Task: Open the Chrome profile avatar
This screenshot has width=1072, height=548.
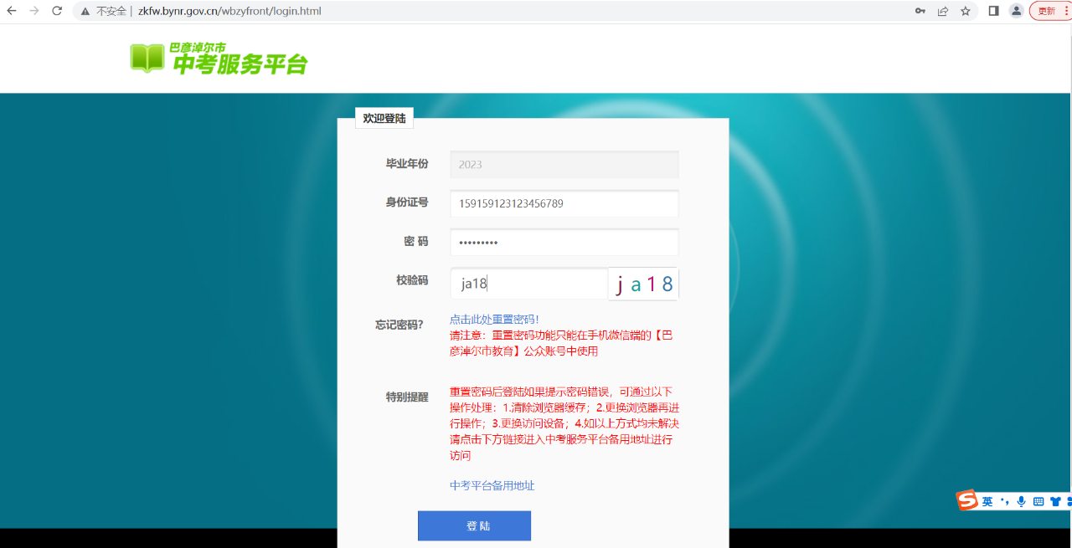Action: (1016, 11)
